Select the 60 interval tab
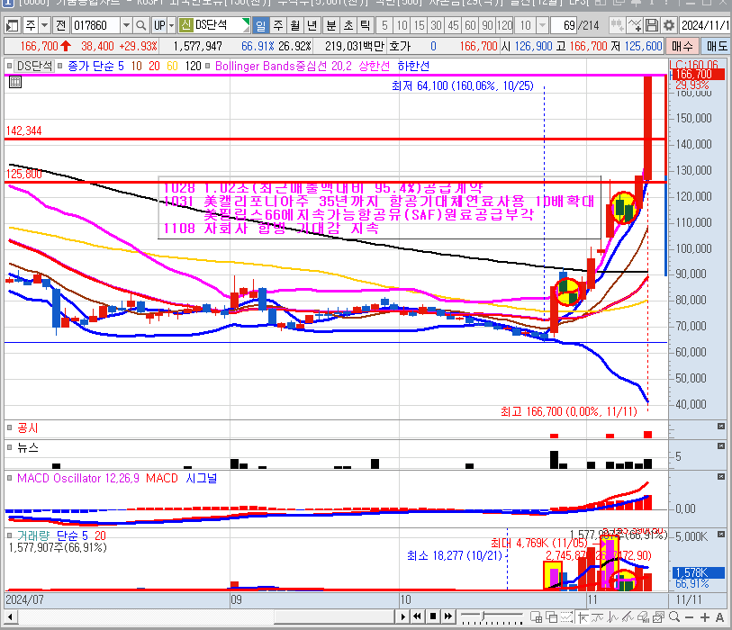This screenshot has height=630, width=732. (470, 25)
